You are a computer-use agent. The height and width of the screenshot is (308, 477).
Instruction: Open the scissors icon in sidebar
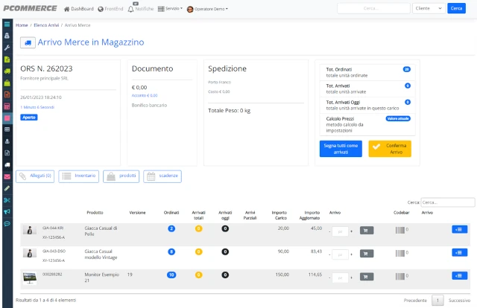click(x=7, y=200)
